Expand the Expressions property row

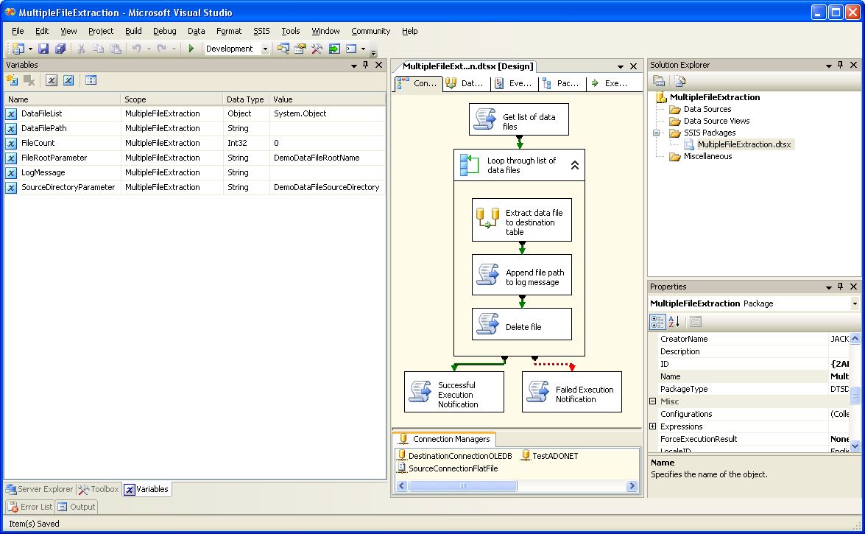tap(652, 426)
